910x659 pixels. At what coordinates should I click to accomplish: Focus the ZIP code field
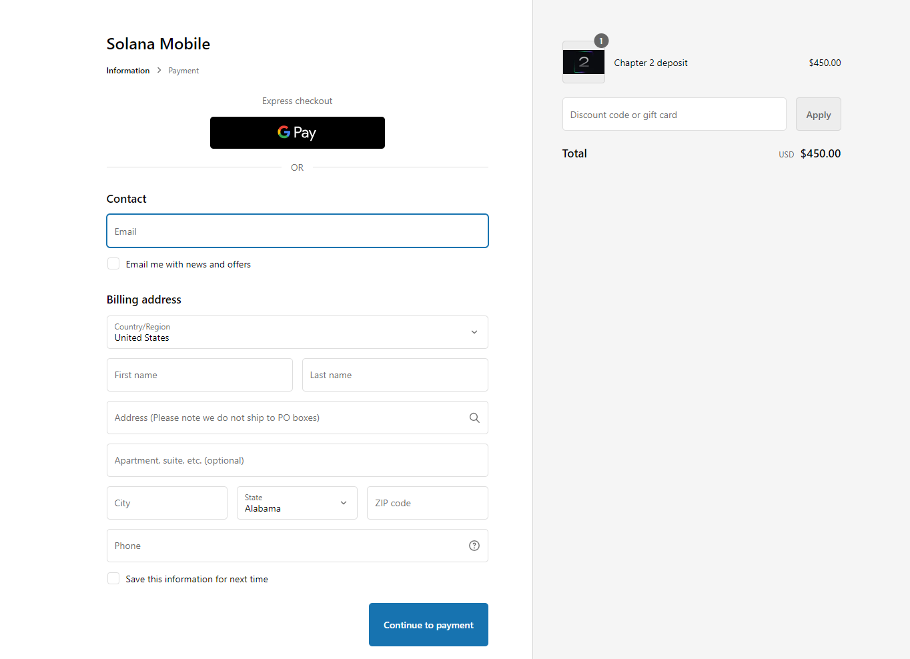point(428,503)
